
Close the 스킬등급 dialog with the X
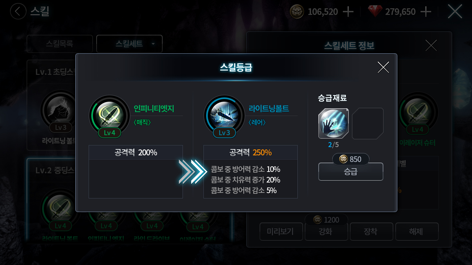tap(383, 67)
